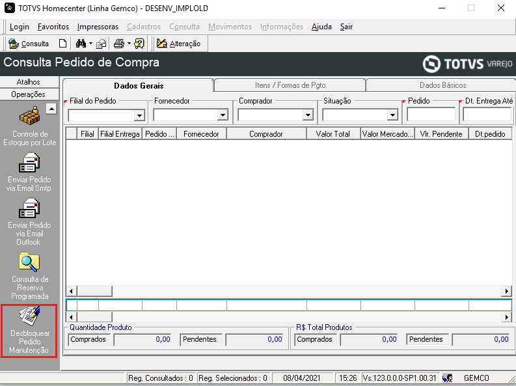Screen dimensions: 516x386
Task: Click version 'Vs.123.0.0.0-SP1.00.31' status text
Action: tap(400, 378)
